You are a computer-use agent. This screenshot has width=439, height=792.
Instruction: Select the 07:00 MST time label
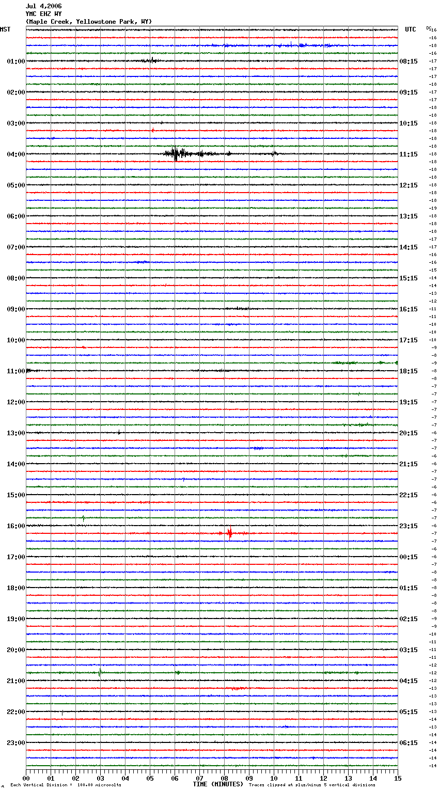point(16,247)
